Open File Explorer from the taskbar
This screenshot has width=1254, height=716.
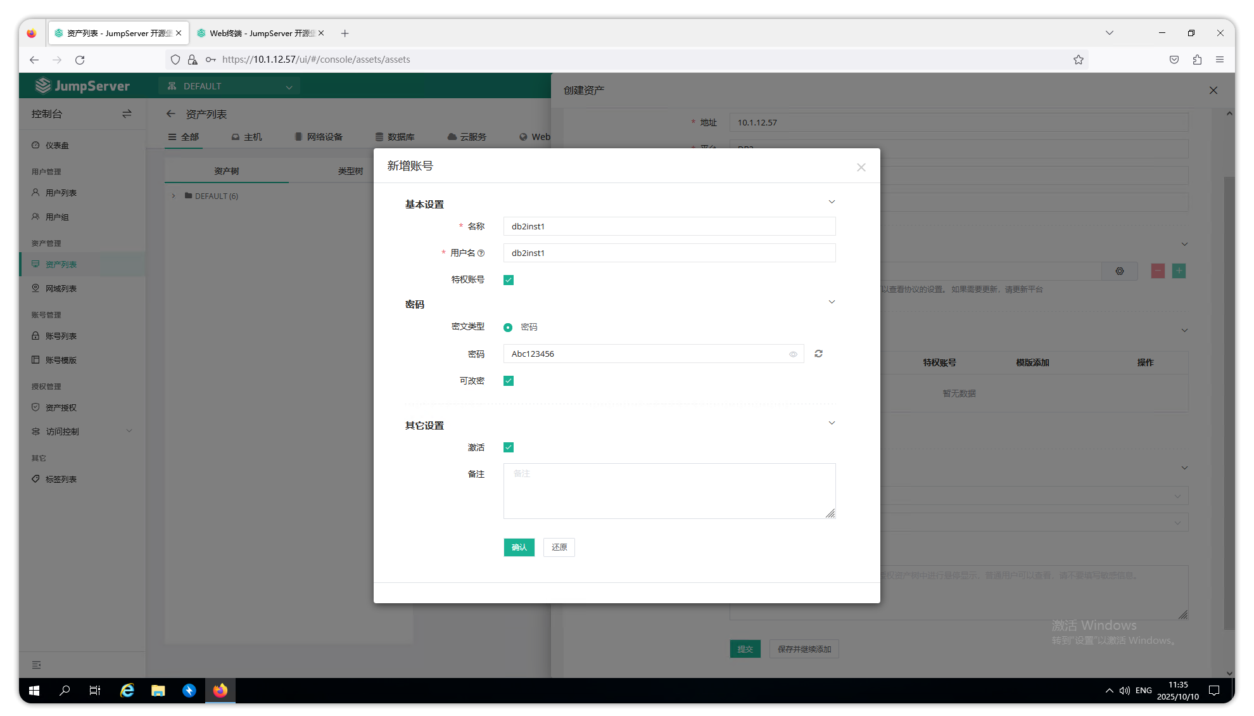(x=158, y=691)
